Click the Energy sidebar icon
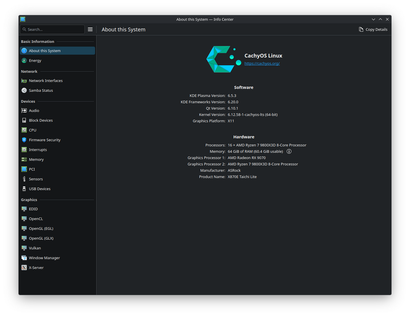The image size is (410, 317). coord(24,60)
